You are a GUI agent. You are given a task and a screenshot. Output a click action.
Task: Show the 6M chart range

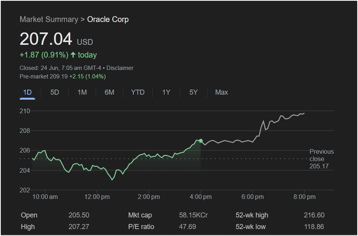[x=109, y=92]
